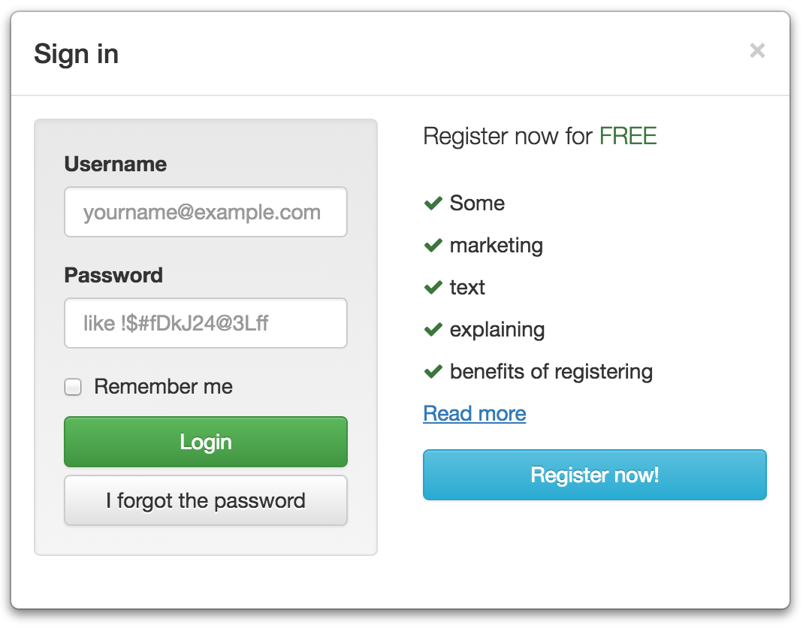Click the FREE text in the heading

click(628, 136)
